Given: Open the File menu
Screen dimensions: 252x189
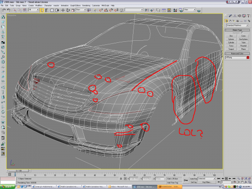Looking at the screenshot, I should click(x=2, y=6).
